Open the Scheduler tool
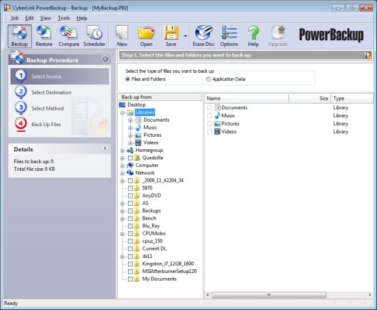 click(94, 36)
